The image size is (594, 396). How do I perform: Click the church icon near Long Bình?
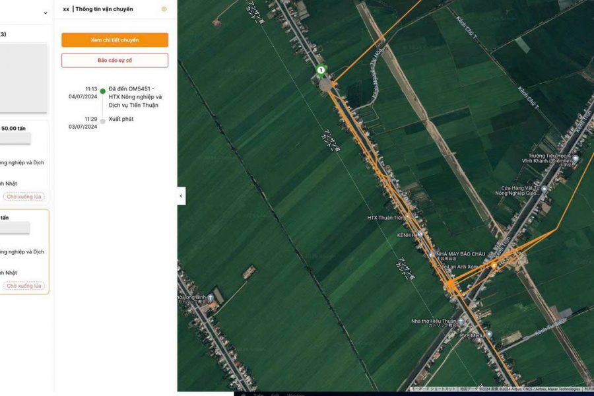[x=211, y=298]
